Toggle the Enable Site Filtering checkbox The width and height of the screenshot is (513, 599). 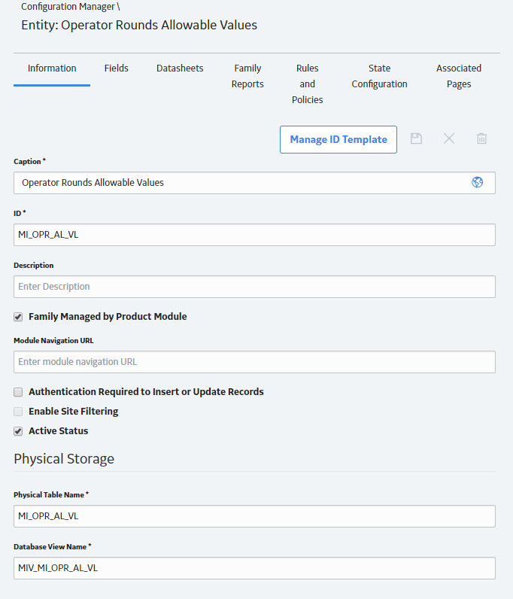point(18,412)
